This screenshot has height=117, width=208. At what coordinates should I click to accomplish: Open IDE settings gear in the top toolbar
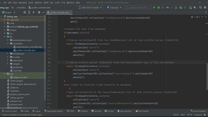pos(205,7)
